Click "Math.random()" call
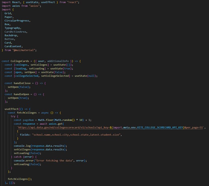The height and width of the screenshot is (186, 209). click(65, 120)
